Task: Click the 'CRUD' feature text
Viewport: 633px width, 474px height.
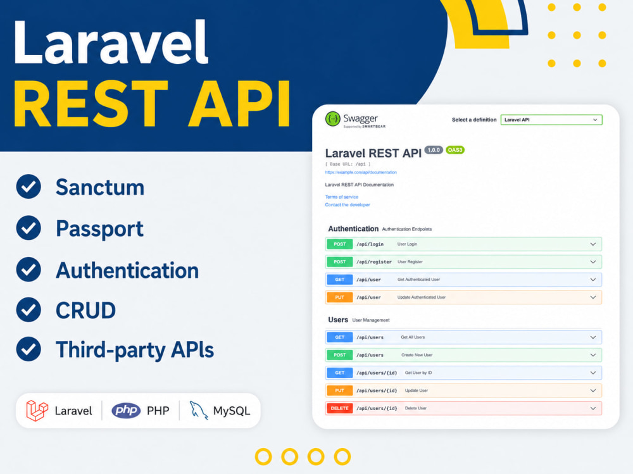Action: 85,311
